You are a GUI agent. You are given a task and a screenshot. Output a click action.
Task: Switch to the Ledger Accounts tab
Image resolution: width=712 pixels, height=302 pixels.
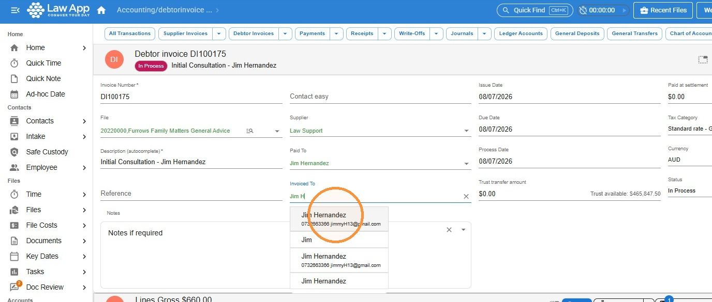pyautogui.click(x=521, y=34)
